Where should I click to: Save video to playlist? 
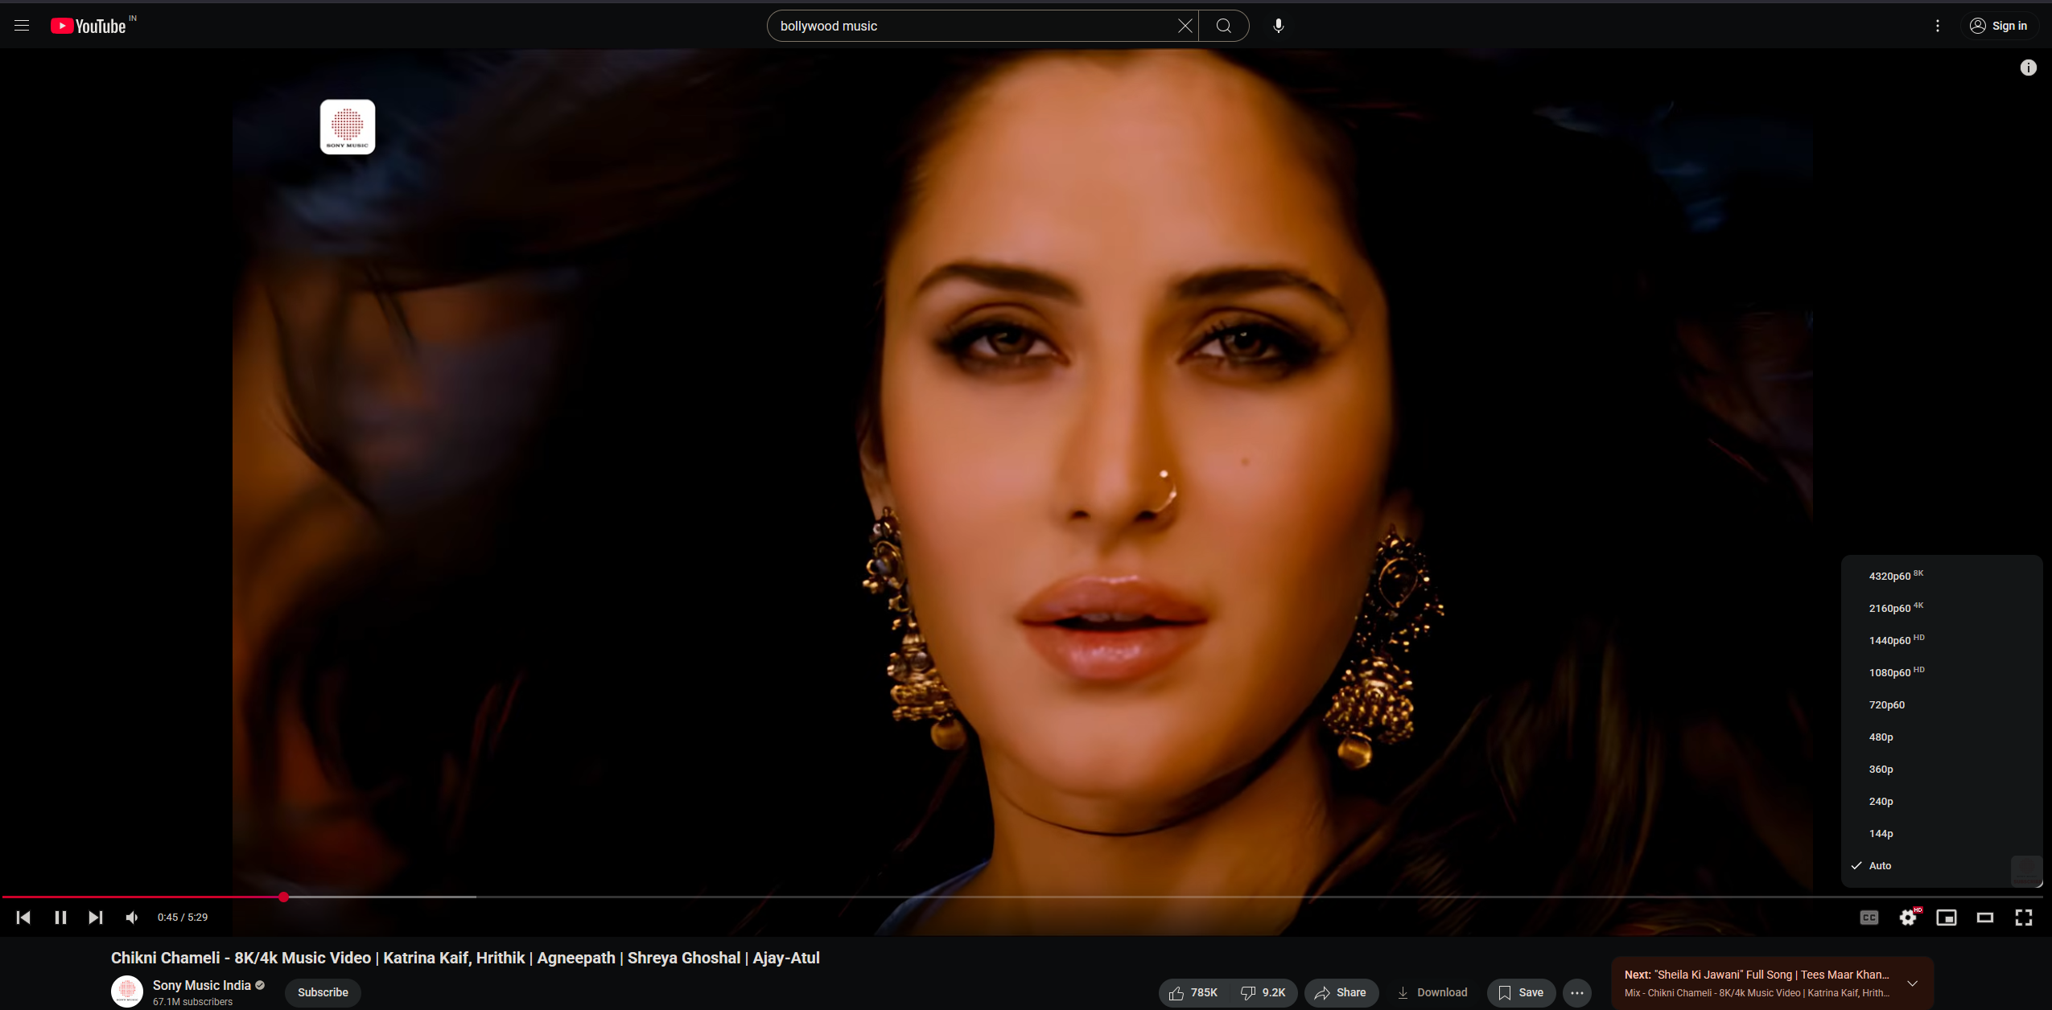1521,992
